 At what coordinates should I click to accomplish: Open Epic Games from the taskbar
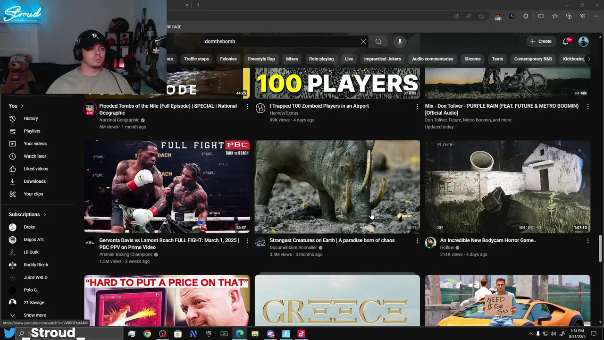coord(209,334)
